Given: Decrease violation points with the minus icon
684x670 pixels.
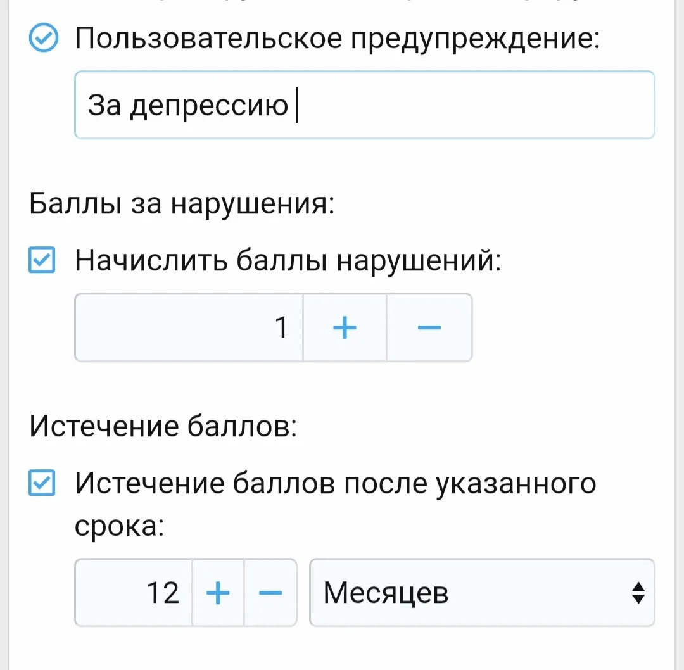Looking at the screenshot, I should (x=429, y=327).
